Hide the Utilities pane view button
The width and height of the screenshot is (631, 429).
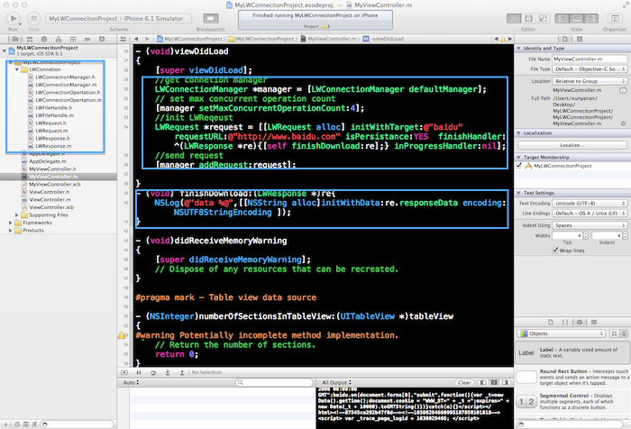click(591, 19)
